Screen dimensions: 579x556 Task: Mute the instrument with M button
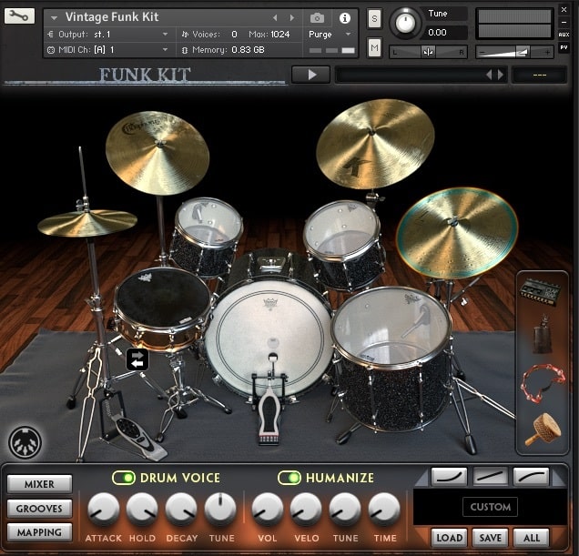coord(374,47)
